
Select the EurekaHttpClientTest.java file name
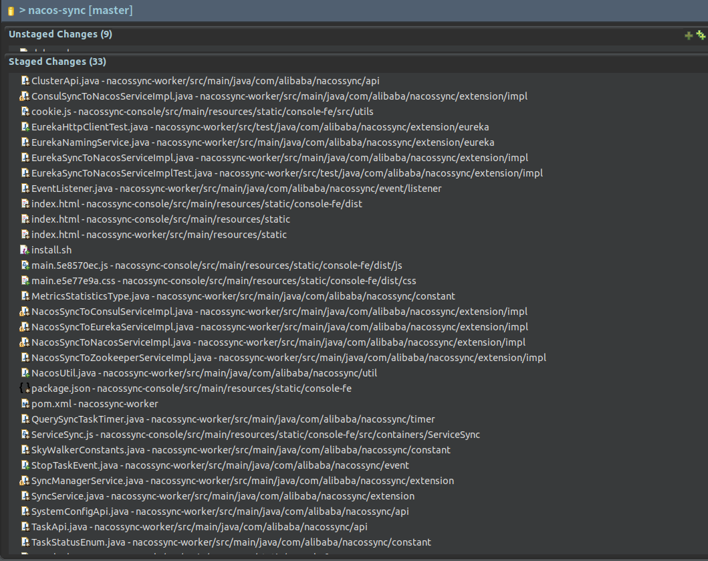[90, 127]
